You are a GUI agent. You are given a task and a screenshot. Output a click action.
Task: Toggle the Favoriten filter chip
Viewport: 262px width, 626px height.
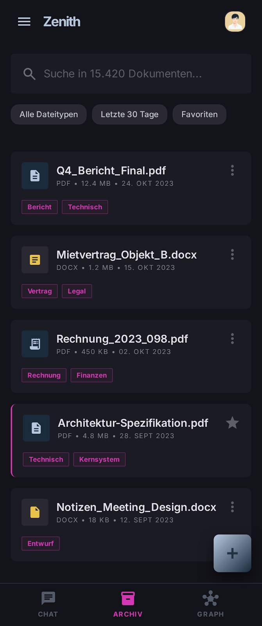(x=199, y=114)
